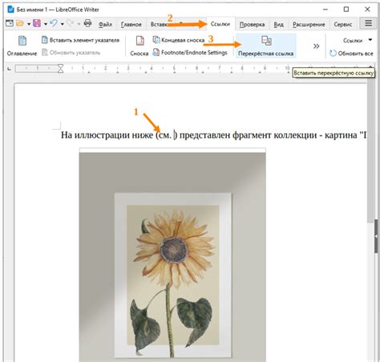Switch to the Вставка tab
This screenshot has width=380, height=362.
tap(159, 25)
